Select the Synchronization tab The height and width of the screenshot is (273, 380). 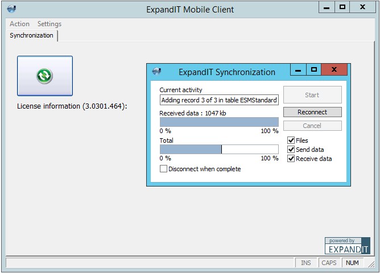32,35
